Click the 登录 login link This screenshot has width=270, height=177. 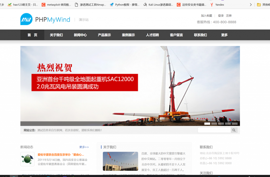point(221,16)
